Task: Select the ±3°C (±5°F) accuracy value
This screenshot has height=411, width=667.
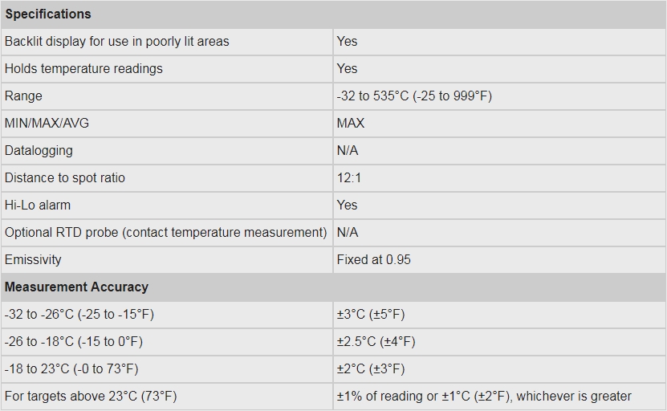Action: click(371, 314)
